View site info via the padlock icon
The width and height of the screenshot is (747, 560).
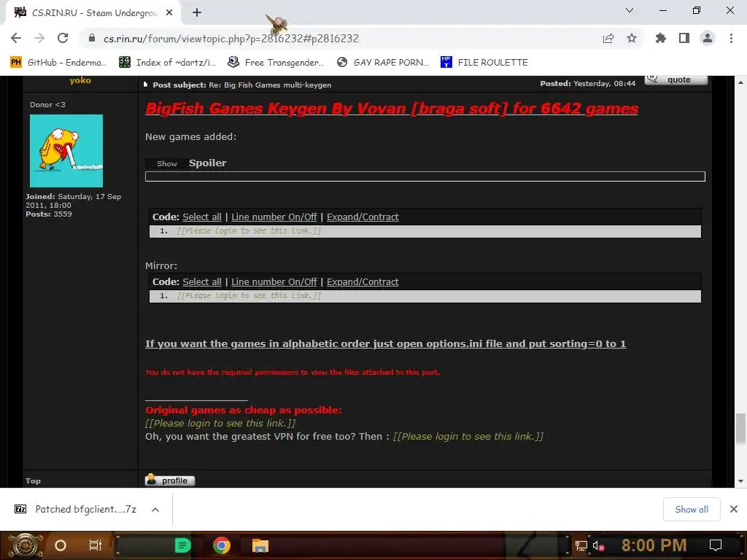click(92, 38)
